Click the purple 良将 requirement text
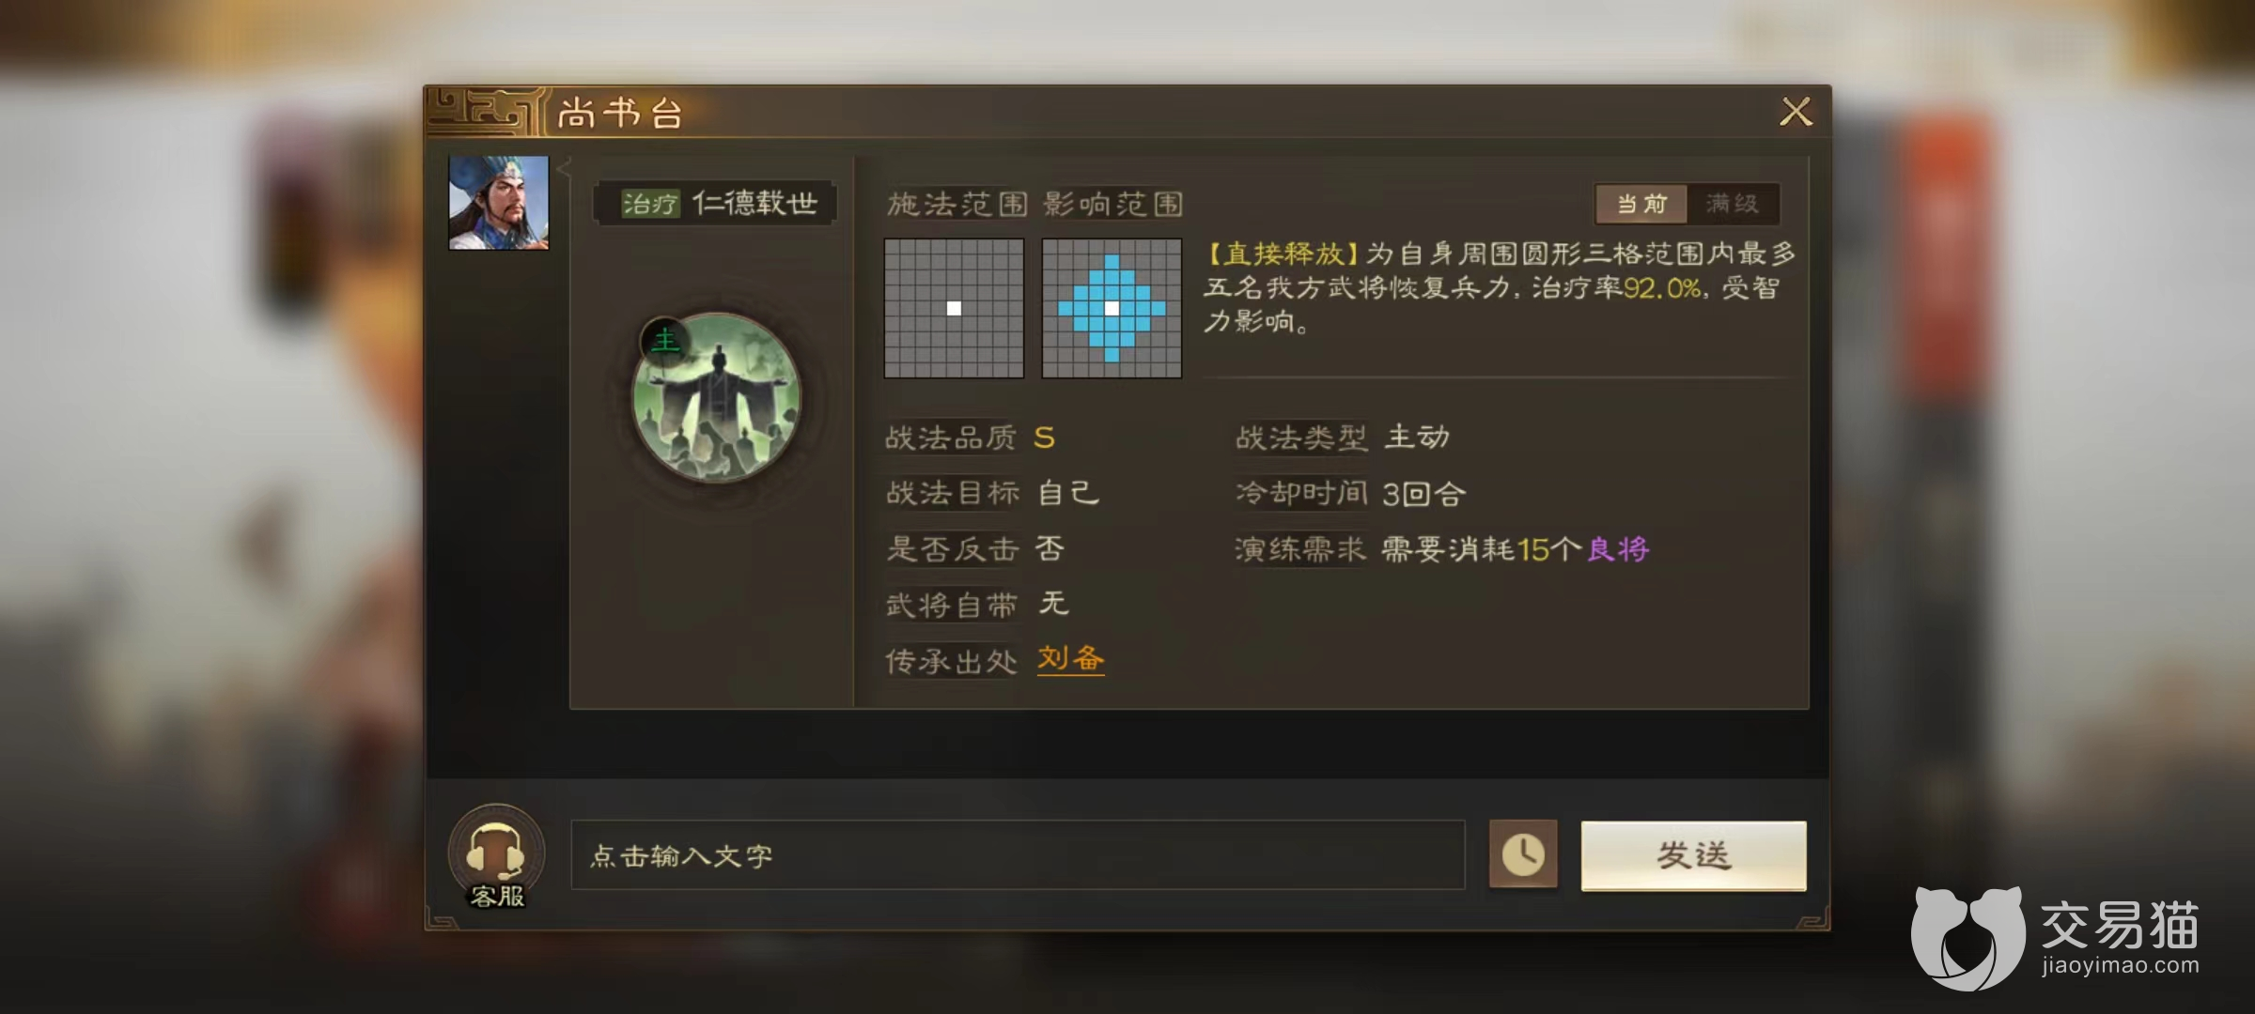The width and height of the screenshot is (2255, 1014). 1618,549
